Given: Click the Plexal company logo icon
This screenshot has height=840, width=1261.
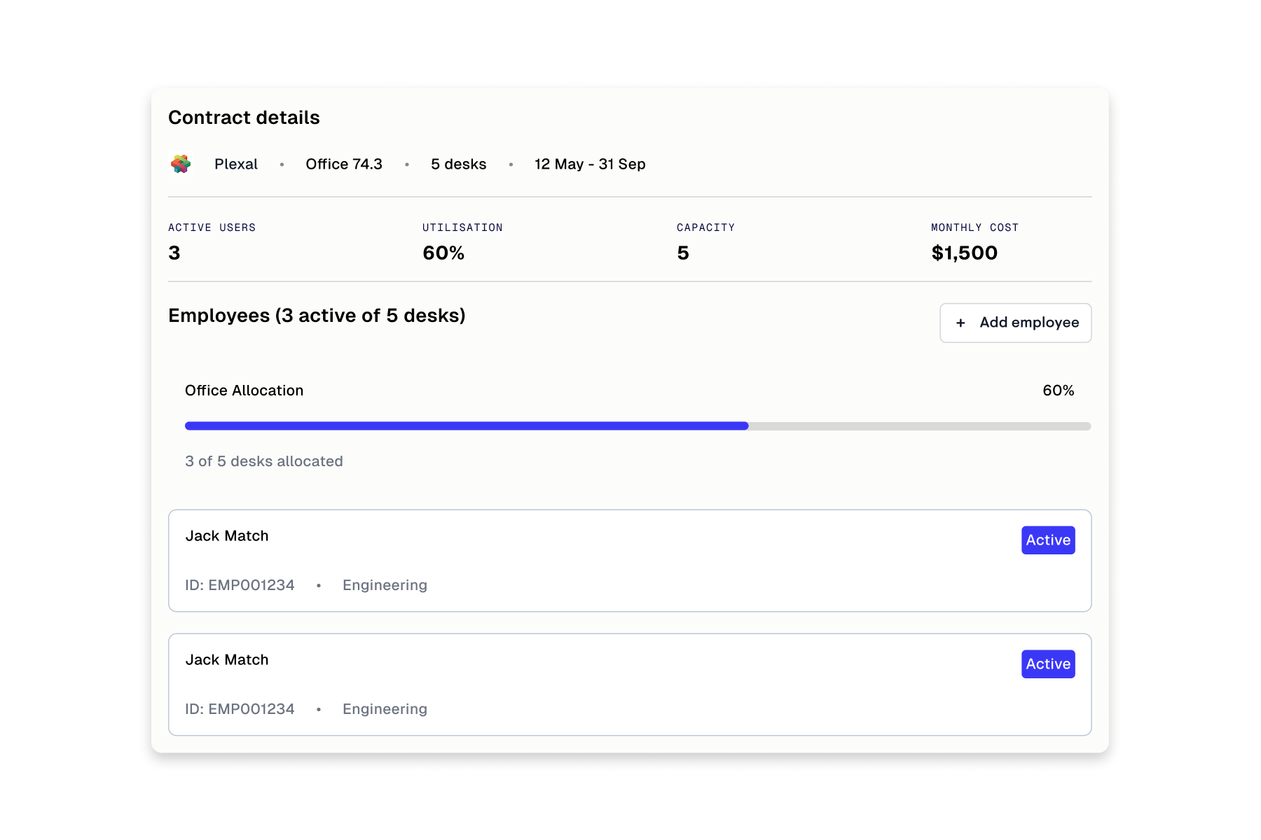Looking at the screenshot, I should pyautogui.click(x=181, y=164).
